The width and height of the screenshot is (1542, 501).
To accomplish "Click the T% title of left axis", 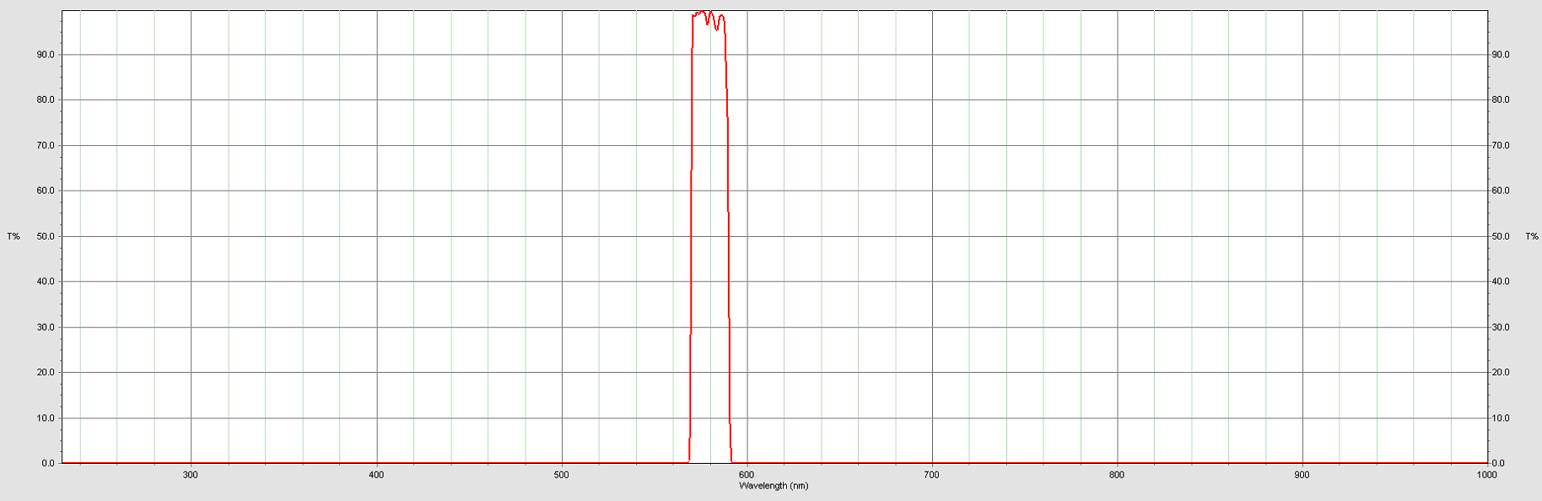I will pos(13,236).
